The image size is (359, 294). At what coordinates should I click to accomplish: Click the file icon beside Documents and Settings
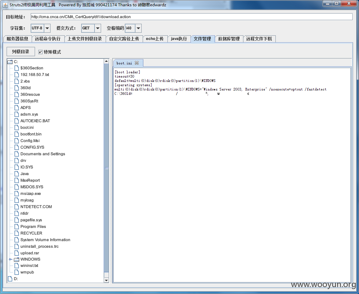tap(17, 154)
